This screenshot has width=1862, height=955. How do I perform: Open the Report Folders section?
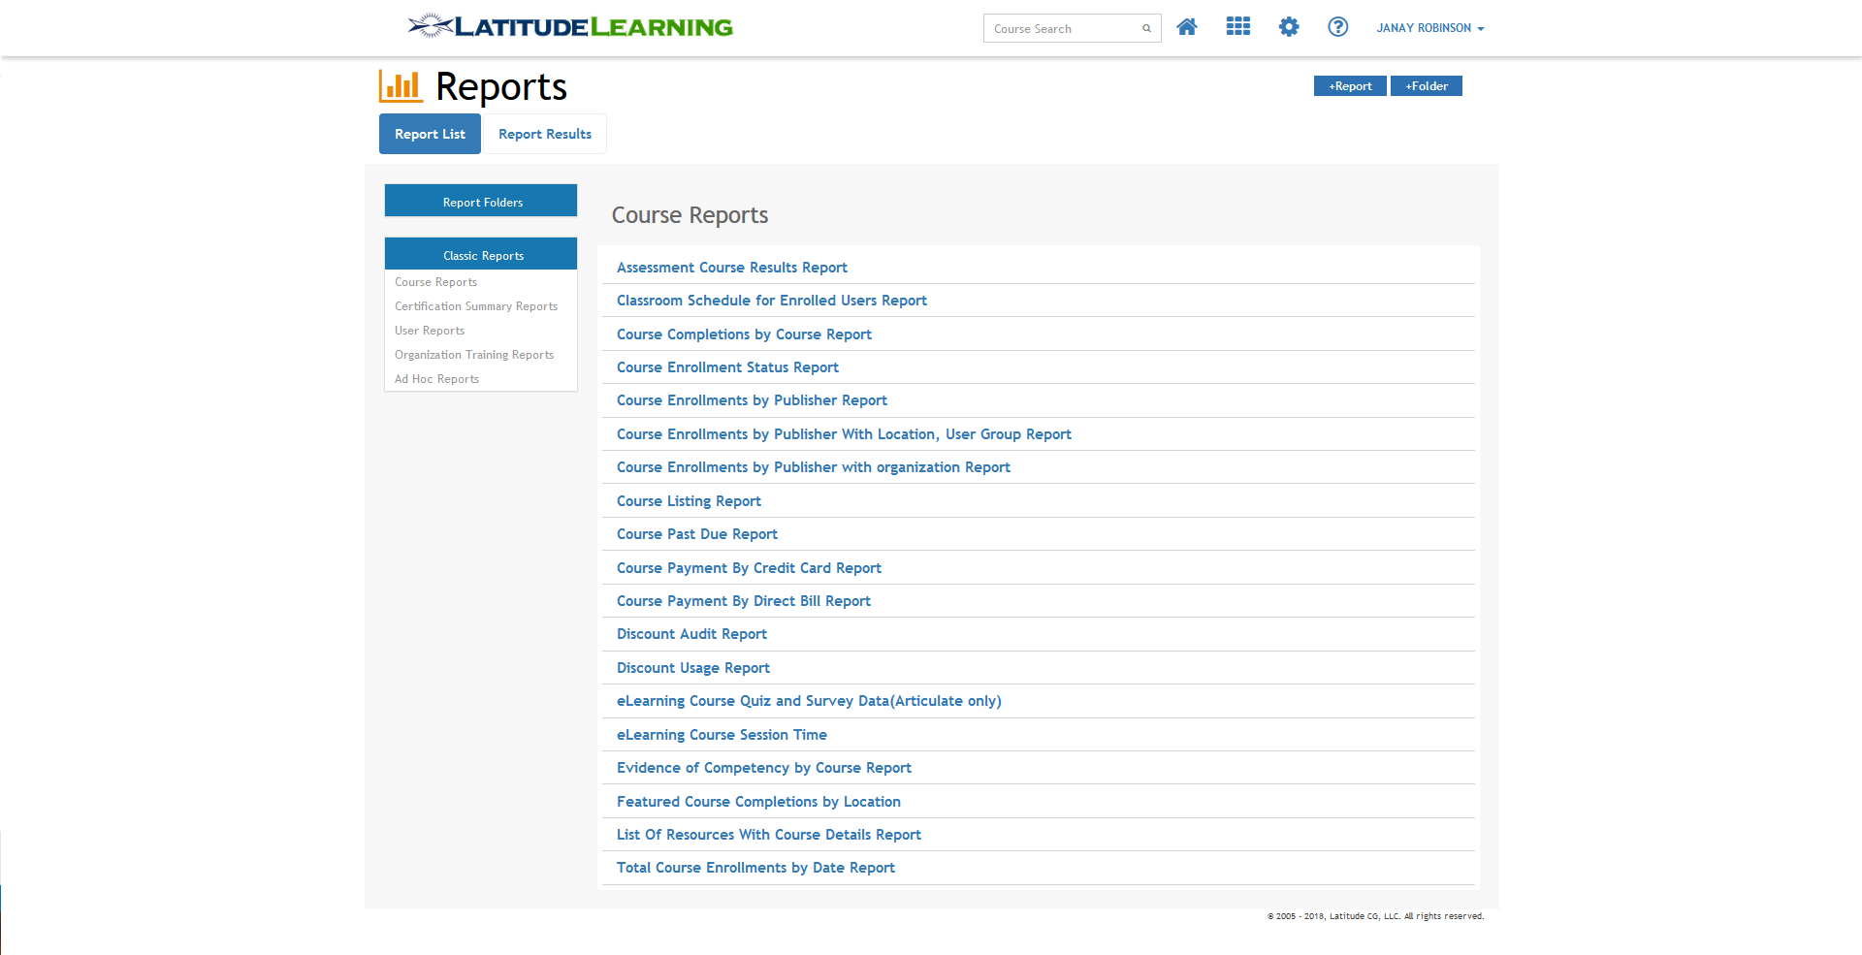pyautogui.click(x=481, y=201)
